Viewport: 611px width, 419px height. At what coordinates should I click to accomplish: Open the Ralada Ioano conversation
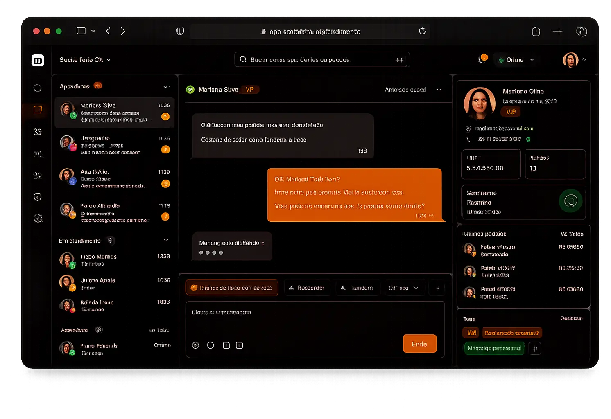tap(115, 305)
